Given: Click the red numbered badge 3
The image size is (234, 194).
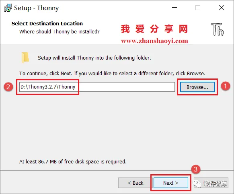Looking at the screenshot, I should [x=196, y=169].
